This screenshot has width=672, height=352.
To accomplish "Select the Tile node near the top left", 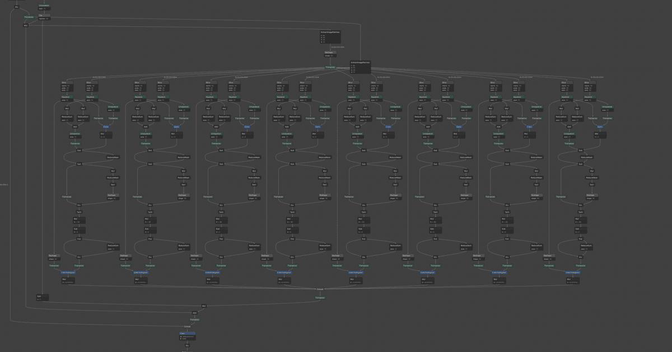I will (45, 15).
